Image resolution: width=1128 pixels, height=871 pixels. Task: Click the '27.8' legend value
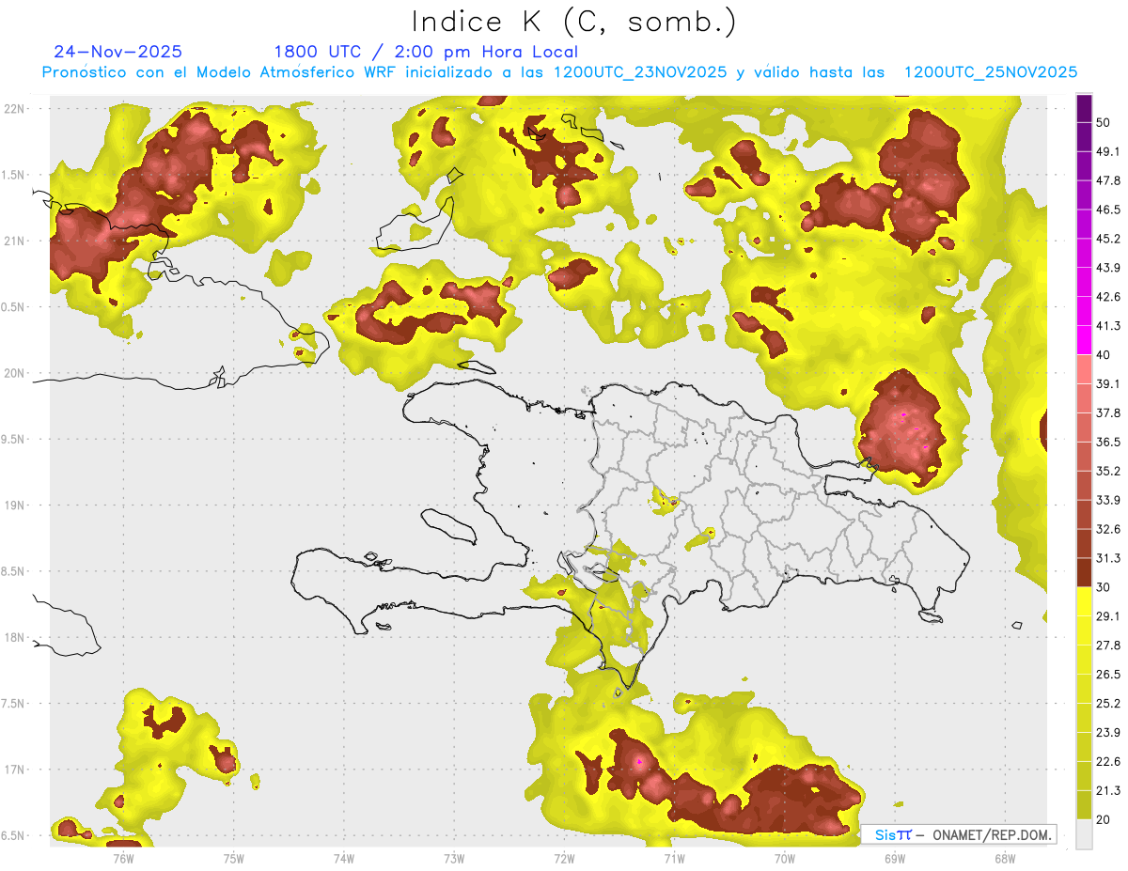[1108, 645]
